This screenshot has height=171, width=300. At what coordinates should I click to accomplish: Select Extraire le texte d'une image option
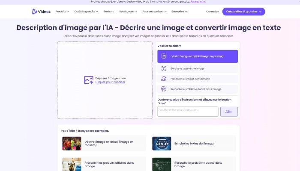[198, 68]
